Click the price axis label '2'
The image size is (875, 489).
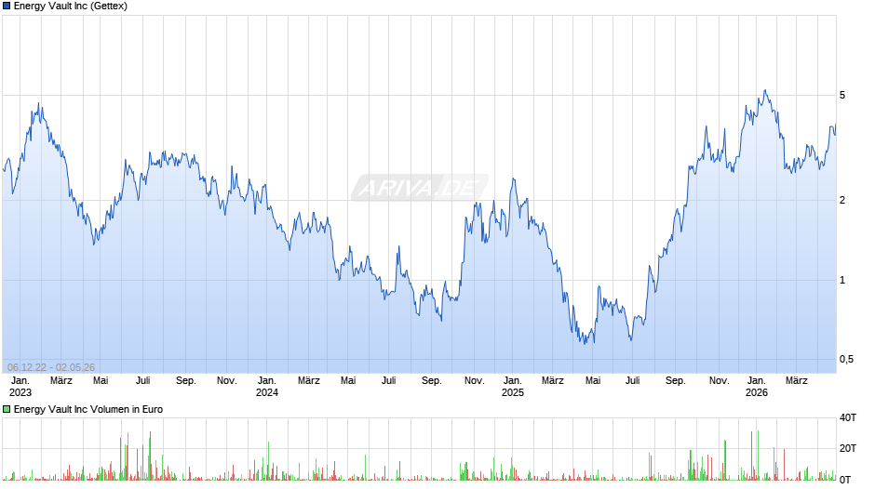point(842,200)
